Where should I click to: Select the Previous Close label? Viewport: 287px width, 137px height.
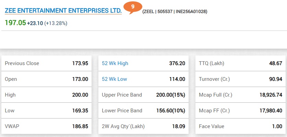22,63
